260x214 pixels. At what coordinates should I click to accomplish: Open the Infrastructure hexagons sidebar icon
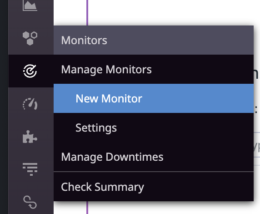click(30, 38)
